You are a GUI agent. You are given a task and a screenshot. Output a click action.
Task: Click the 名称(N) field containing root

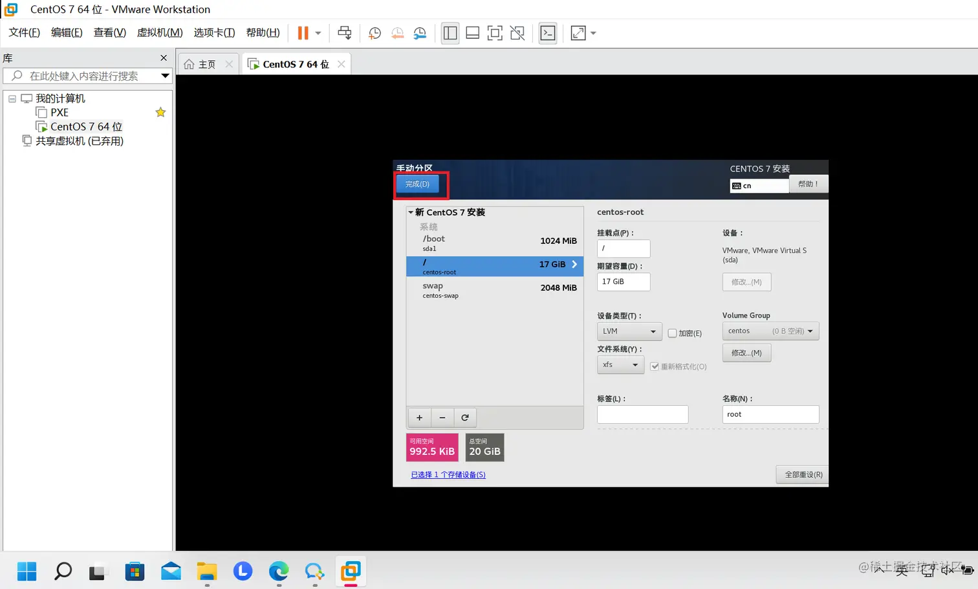coord(770,414)
